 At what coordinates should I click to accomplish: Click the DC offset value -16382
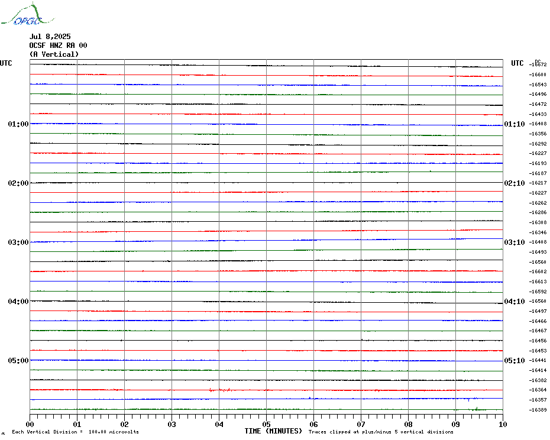(538, 380)
